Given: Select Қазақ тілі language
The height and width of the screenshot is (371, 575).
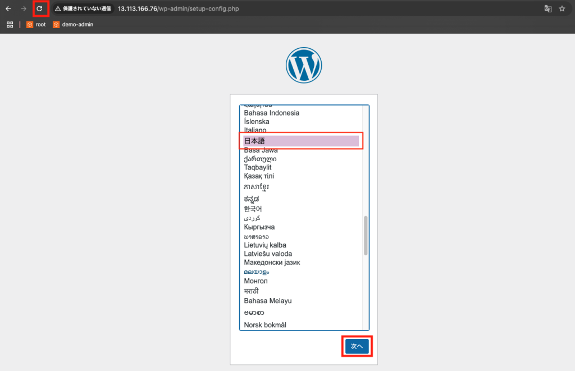Looking at the screenshot, I should tap(301, 176).
